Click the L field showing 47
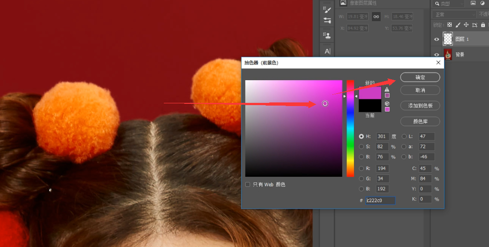Screen dimensions: 489x247 point(426,136)
